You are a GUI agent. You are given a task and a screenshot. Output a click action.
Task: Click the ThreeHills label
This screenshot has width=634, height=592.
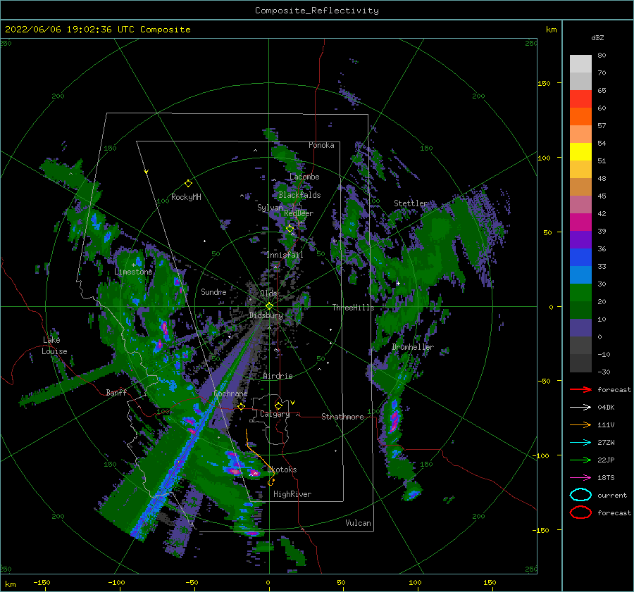353,308
